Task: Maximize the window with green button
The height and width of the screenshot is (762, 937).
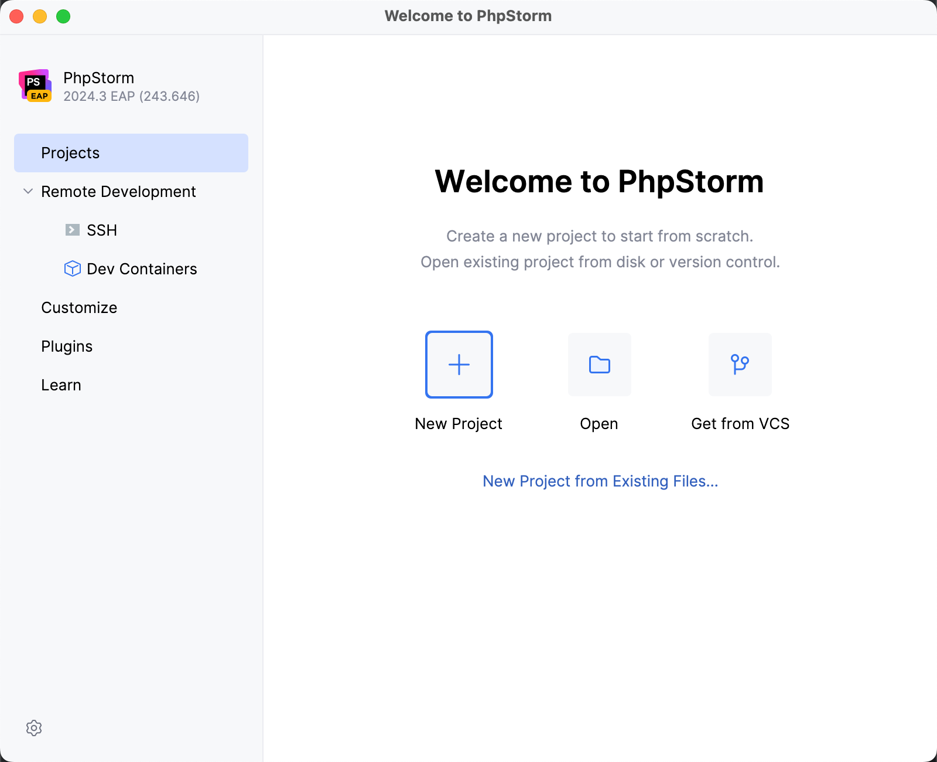Action: (63, 16)
